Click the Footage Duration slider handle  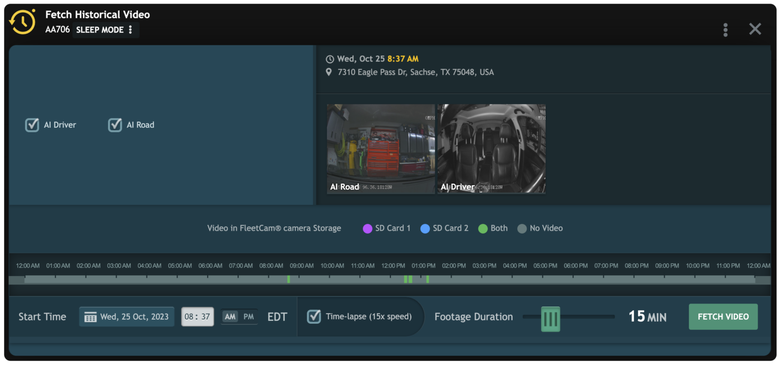(x=550, y=317)
